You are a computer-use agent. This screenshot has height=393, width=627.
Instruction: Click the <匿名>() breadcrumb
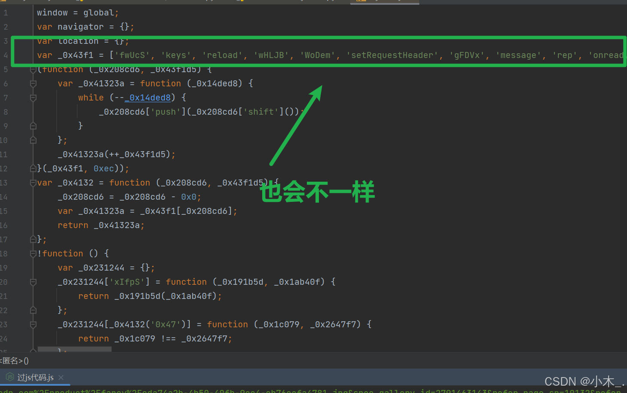15,361
